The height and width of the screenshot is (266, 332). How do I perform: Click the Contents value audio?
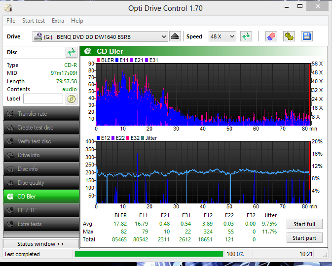tap(70, 89)
